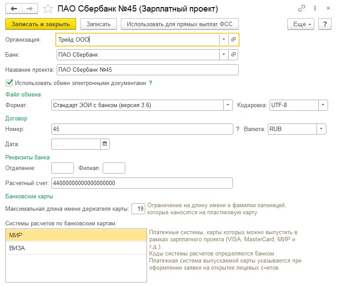The width and height of the screenshot is (340, 286).
Task: Click the Записать button
Action: [98, 24]
